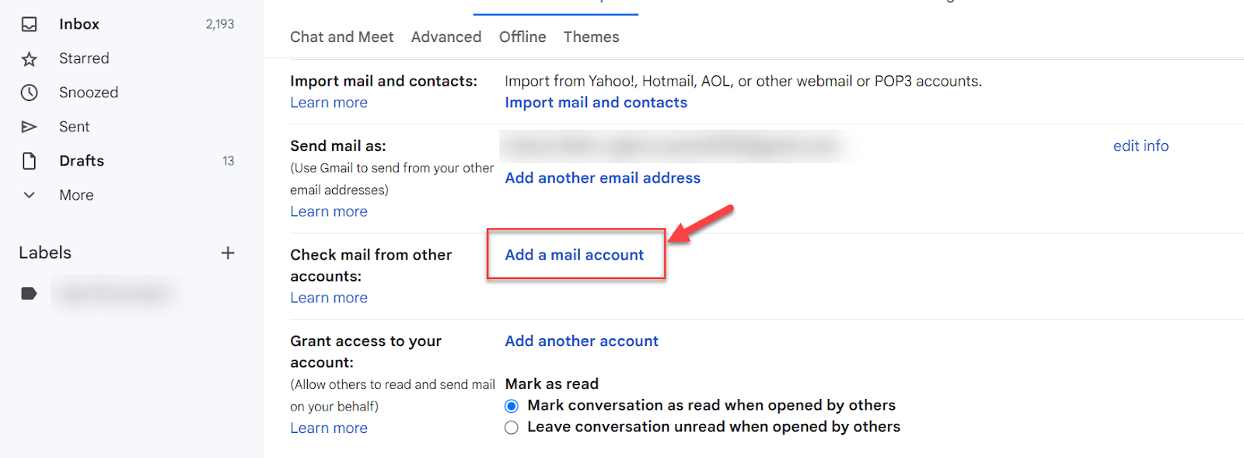This screenshot has height=458, width=1244.
Task: Expand the More section in the sidebar
Action: point(29,194)
